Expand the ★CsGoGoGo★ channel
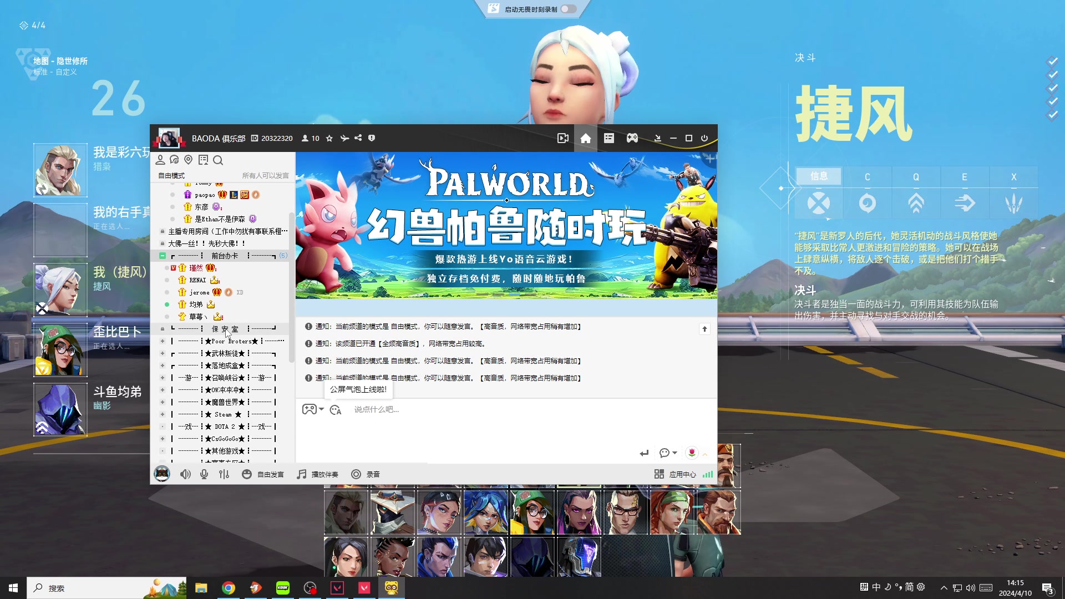Screen dimensions: 1065x599 pyautogui.click(x=163, y=439)
